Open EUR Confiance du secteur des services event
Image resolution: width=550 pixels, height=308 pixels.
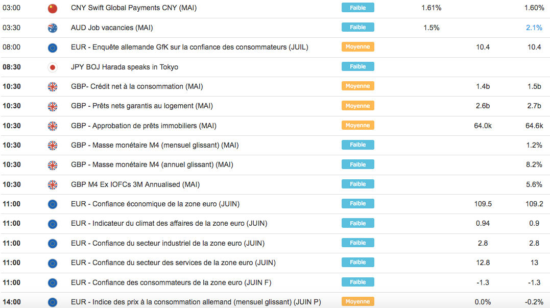pos(173,263)
